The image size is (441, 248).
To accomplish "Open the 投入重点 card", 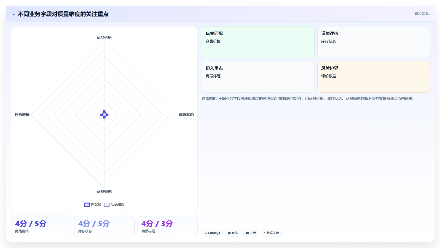I will coord(258,77).
